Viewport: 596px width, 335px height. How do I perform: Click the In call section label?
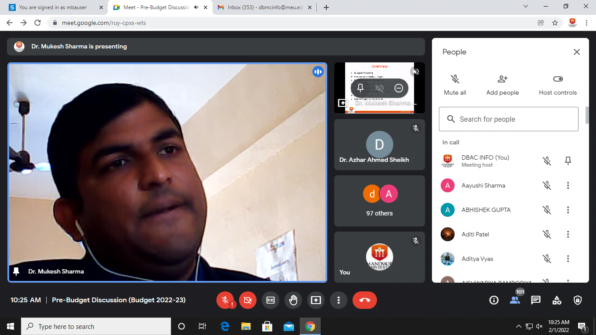(x=451, y=142)
